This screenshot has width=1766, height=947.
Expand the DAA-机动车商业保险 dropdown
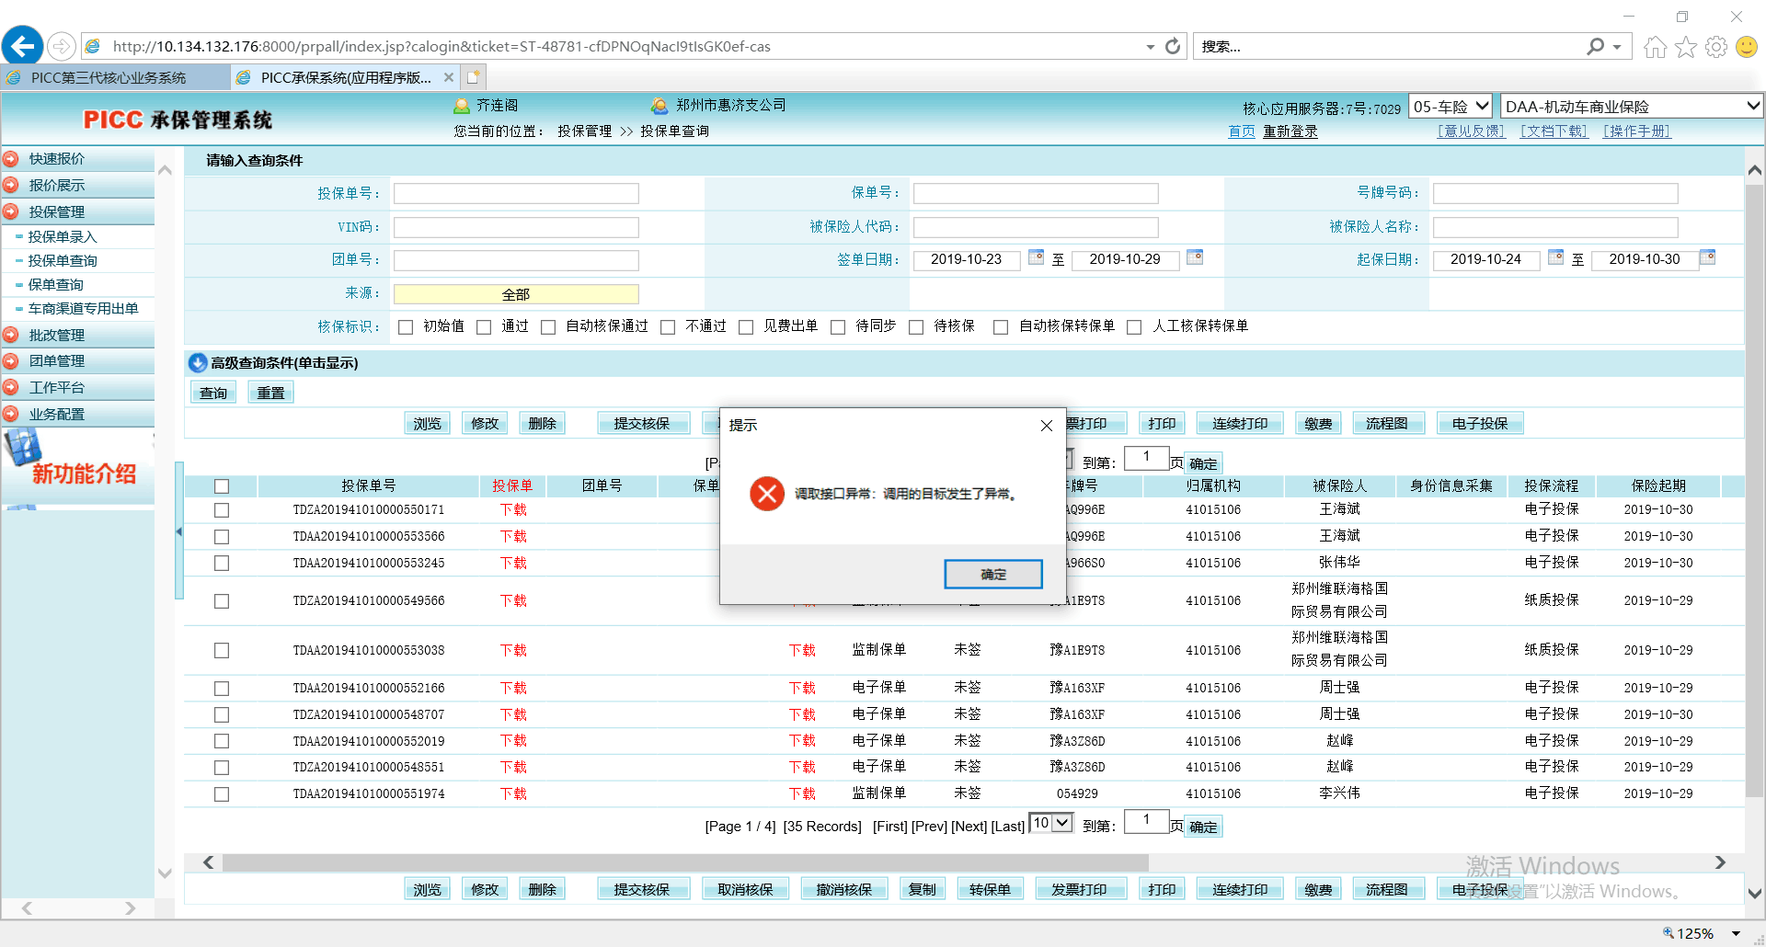(x=1631, y=107)
